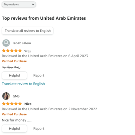
Task: Open GMS profile photo thumbnail
Action: (x=6, y=96)
